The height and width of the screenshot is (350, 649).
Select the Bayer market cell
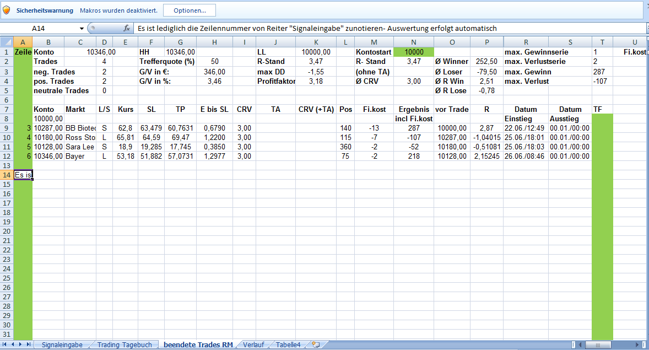tap(80, 157)
